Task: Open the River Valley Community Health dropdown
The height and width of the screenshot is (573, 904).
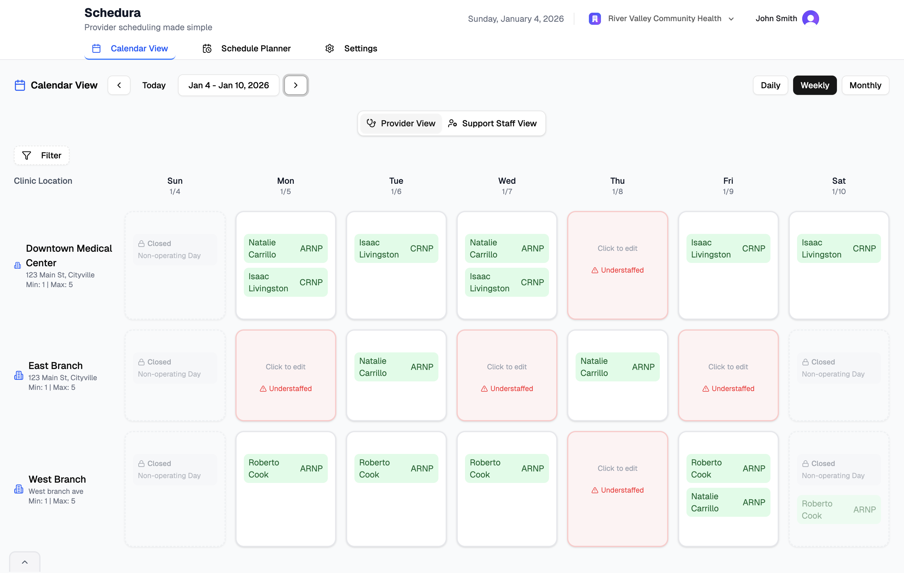Action: click(x=661, y=18)
